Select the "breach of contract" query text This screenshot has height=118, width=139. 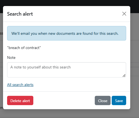click(24, 48)
